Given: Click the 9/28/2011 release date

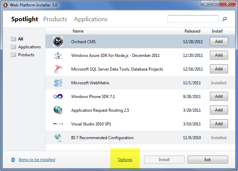Looking at the screenshot, I should pyautogui.click(x=192, y=97).
